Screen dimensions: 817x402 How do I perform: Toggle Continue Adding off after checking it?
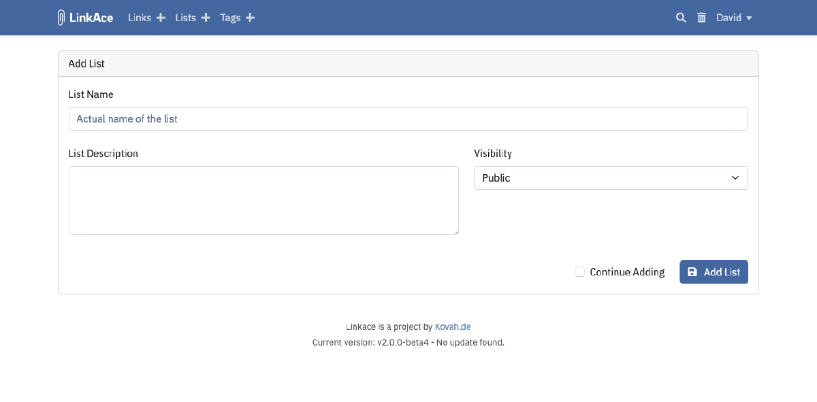pyautogui.click(x=579, y=271)
